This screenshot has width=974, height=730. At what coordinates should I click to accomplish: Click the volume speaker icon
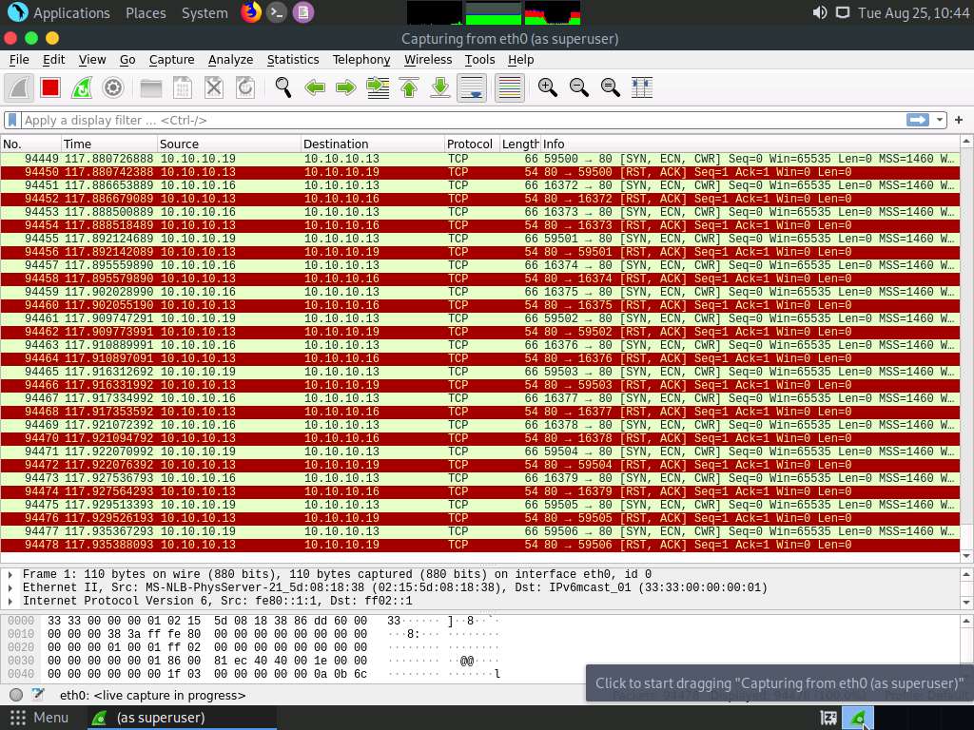click(x=820, y=12)
